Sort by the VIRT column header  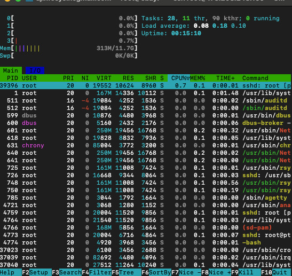point(104,78)
